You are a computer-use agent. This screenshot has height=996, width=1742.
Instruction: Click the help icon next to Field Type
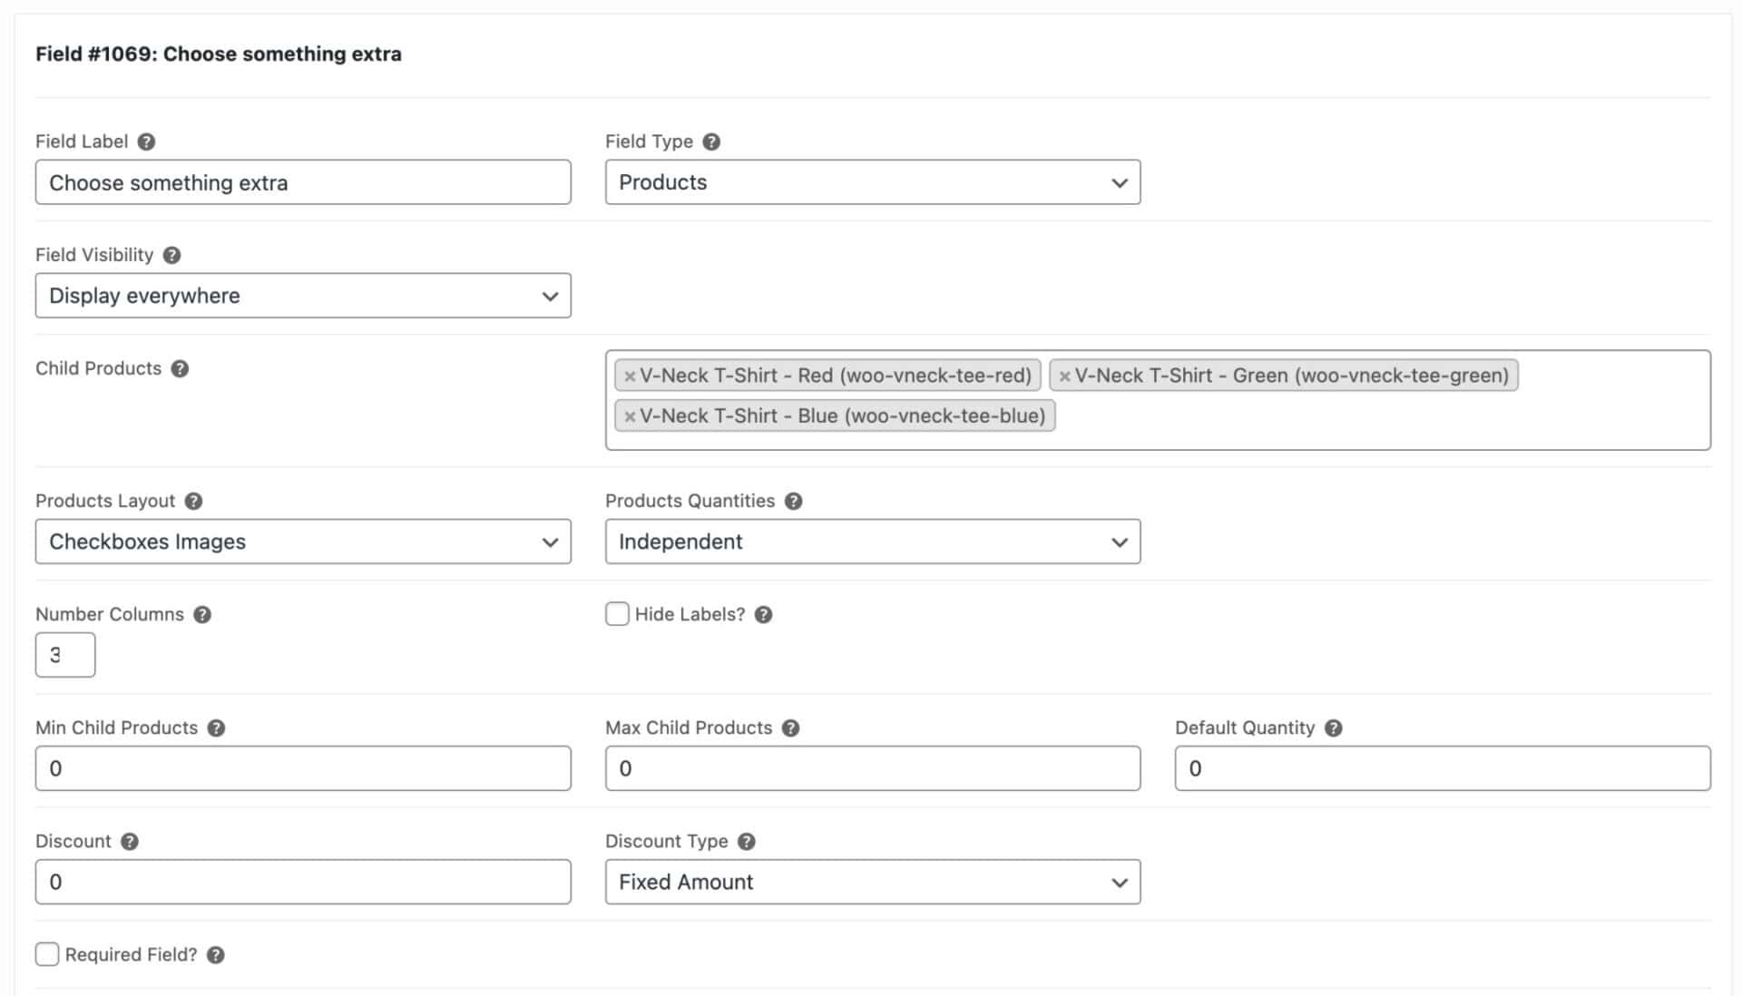tap(711, 142)
